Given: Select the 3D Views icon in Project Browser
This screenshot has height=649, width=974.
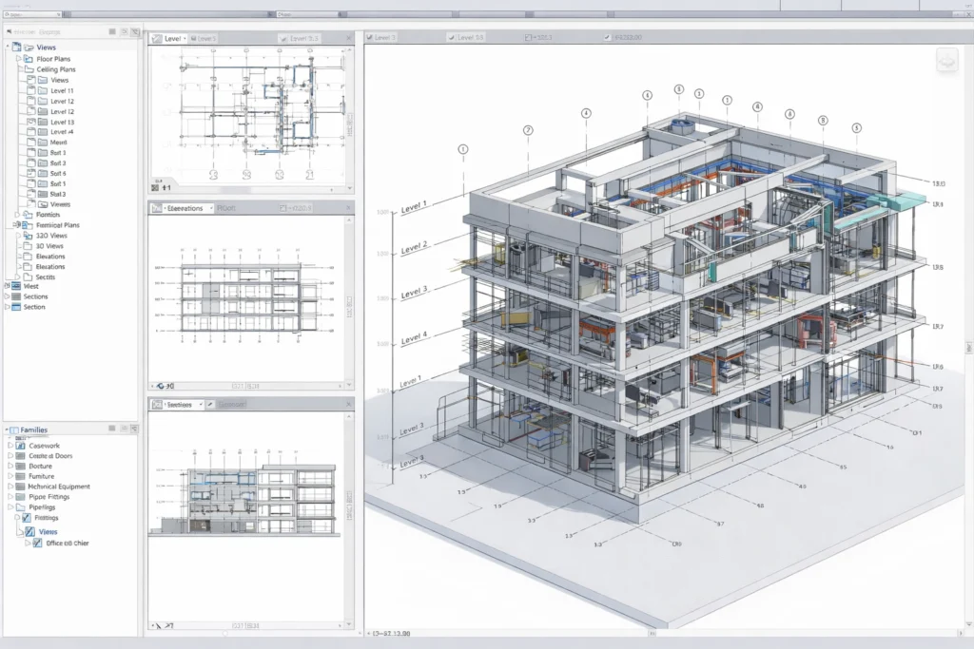Looking at the screenshot, I should click(x=29, y=246).
